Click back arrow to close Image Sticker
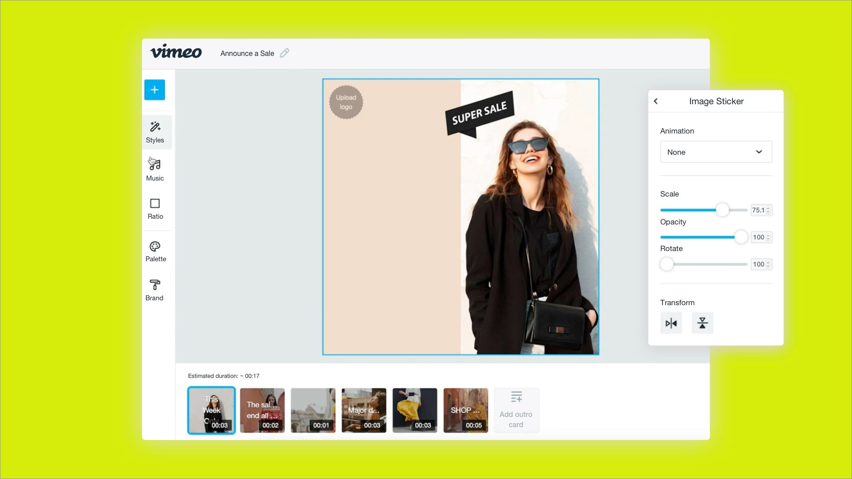The width and height of the screenshot is (852, 479). (x=656, y=101)
